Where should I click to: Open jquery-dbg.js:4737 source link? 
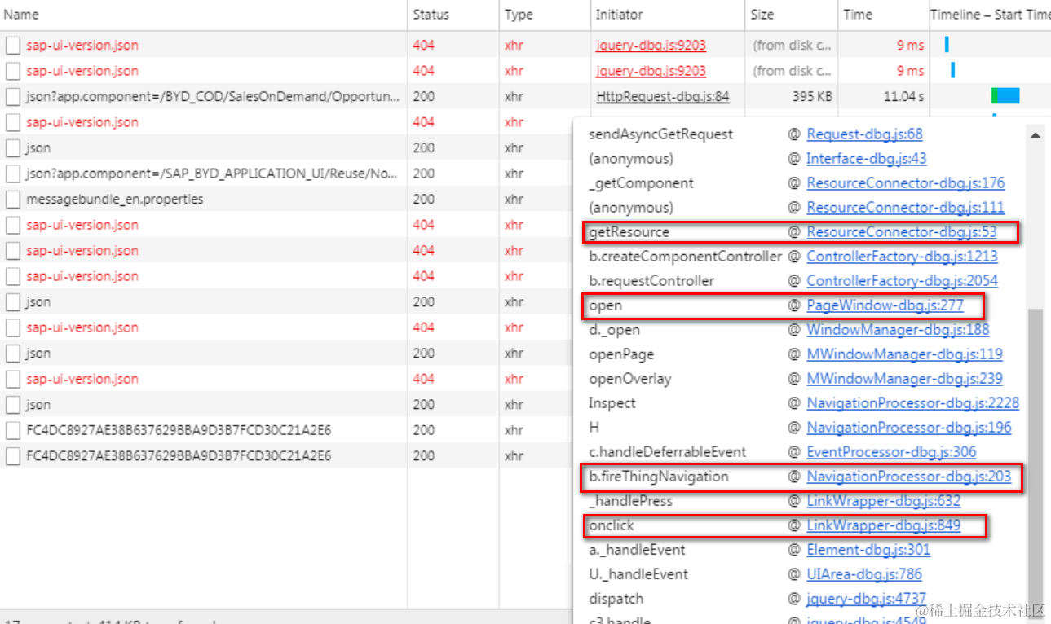[867, 599]
